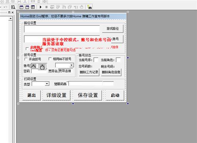Click the timer clock control icon on form
This screenshot has height=143, width=197.
click(x=42, y=67)
